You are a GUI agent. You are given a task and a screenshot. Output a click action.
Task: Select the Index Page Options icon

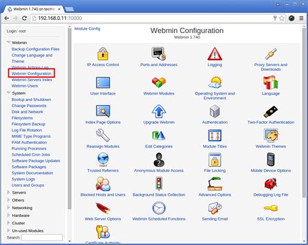(103, 111)
